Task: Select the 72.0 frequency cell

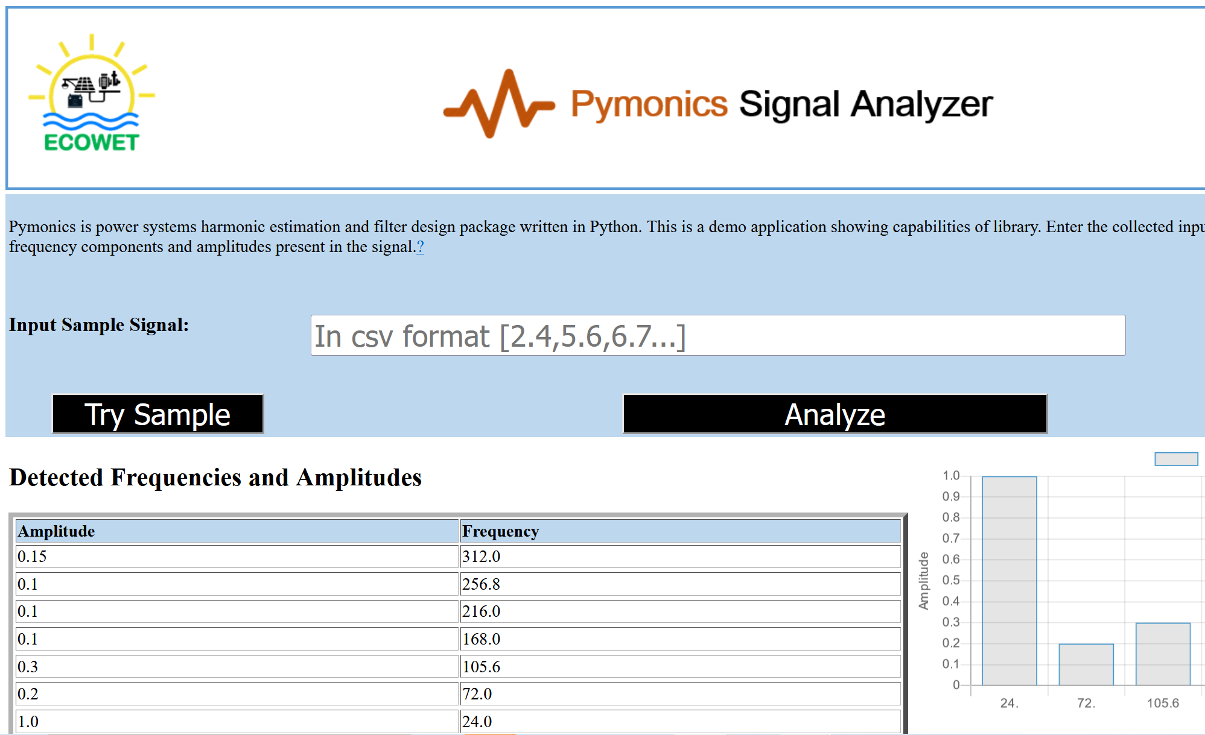Action: point(680,694)
